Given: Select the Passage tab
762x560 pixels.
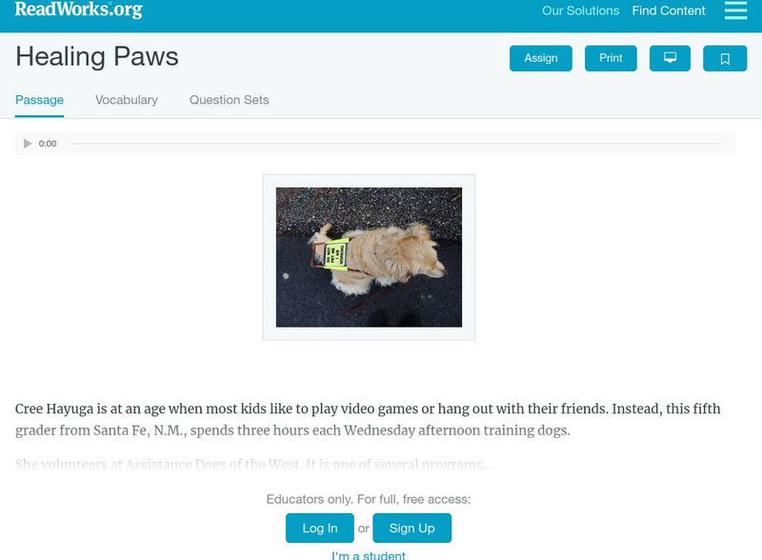Looking at the screenshot, I should (x=39, y=100).
